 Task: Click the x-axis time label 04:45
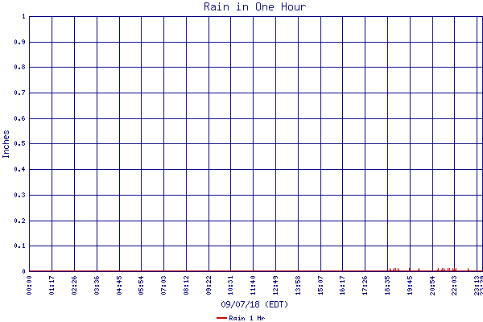[119, 285]
